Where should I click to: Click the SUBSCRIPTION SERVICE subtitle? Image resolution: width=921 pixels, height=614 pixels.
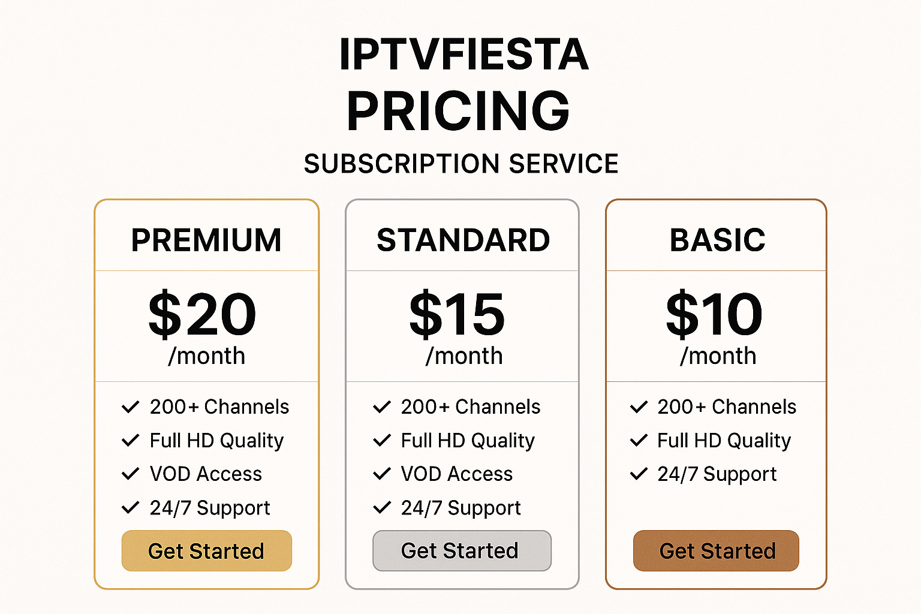(461, 164)
